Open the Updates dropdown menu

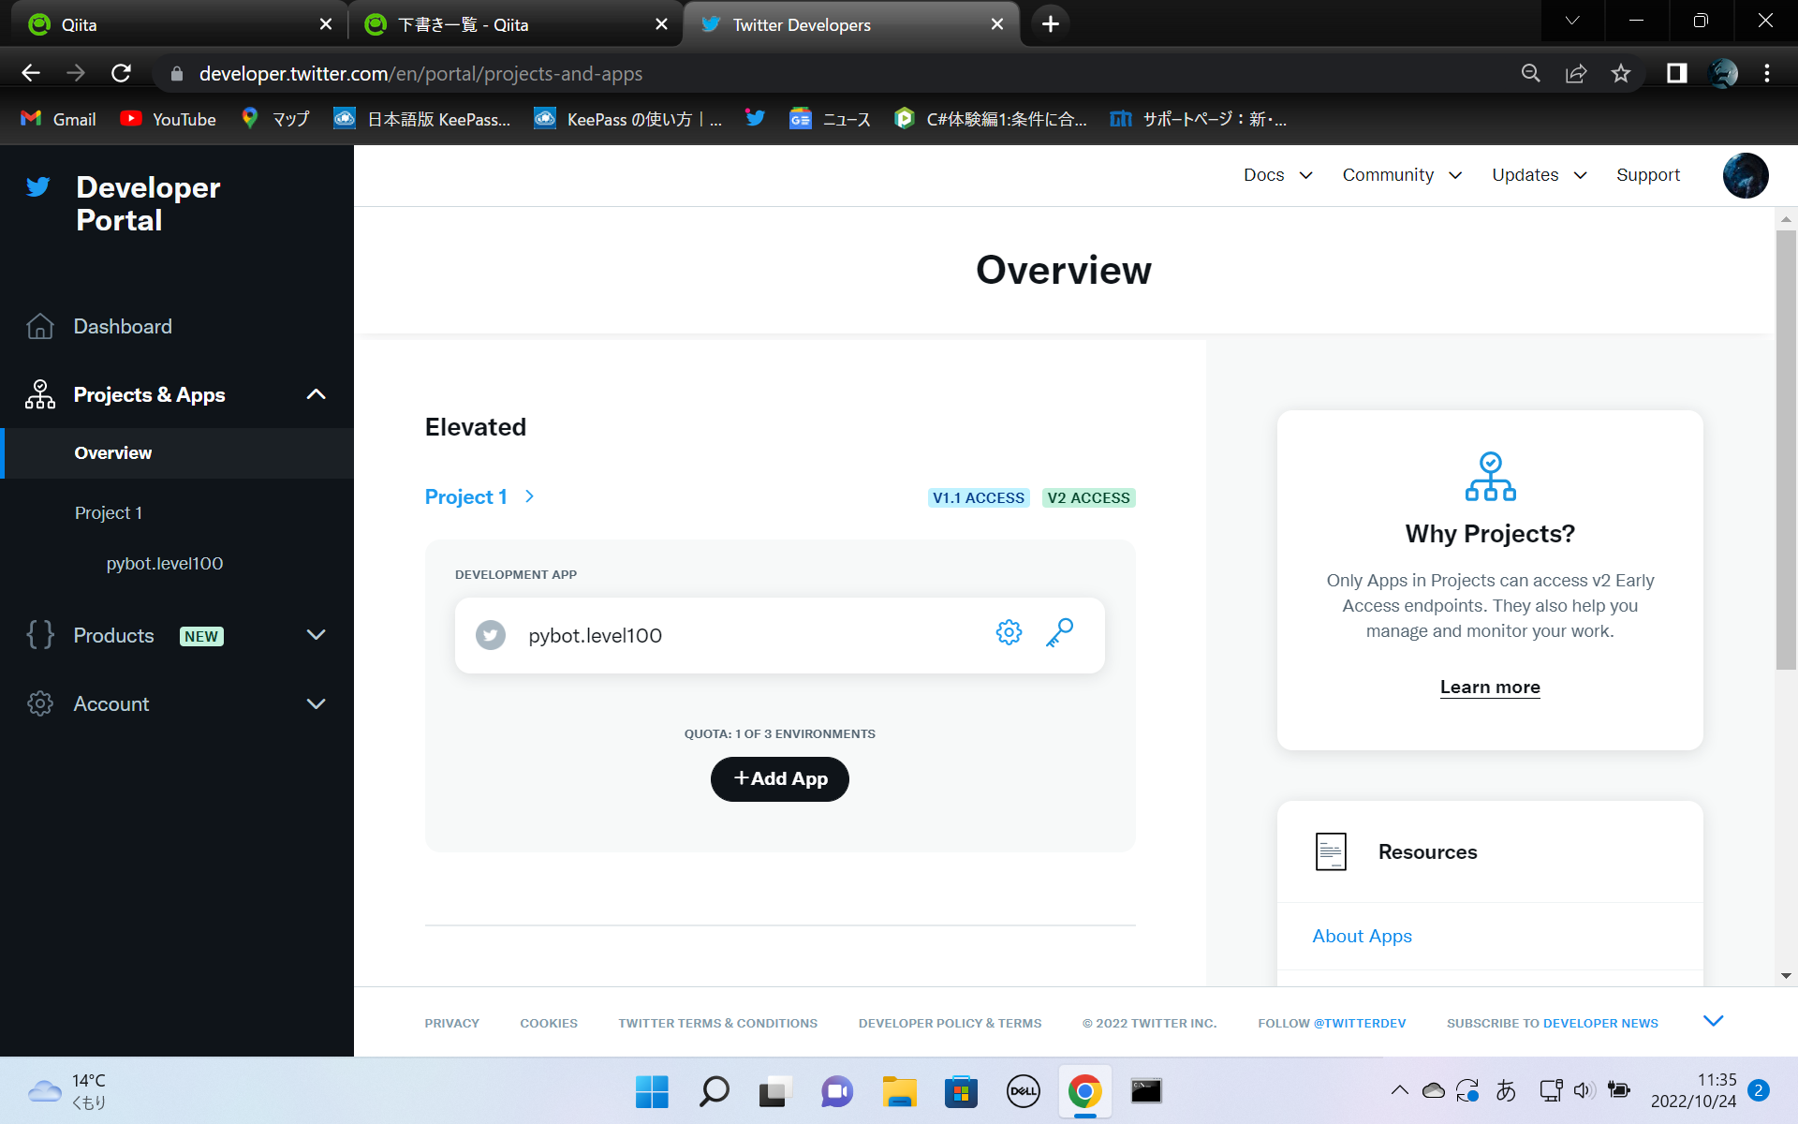click(1540, 175)
